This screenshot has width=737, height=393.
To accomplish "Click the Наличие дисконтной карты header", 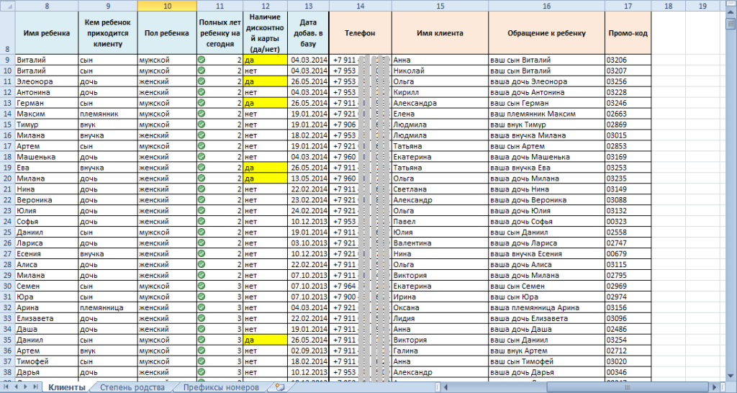I will pos(265,33).
